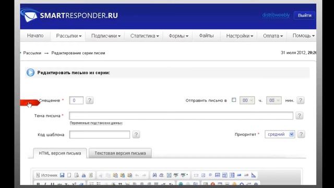Click into the Код шаблона input field

pyautogui.click(x=100, y=135)
